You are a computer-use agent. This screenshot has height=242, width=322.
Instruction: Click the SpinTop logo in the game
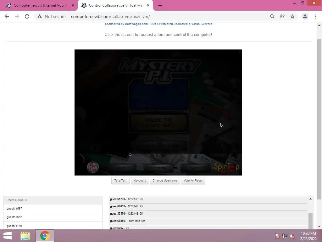pyautogui.click(x=227, y=168)
